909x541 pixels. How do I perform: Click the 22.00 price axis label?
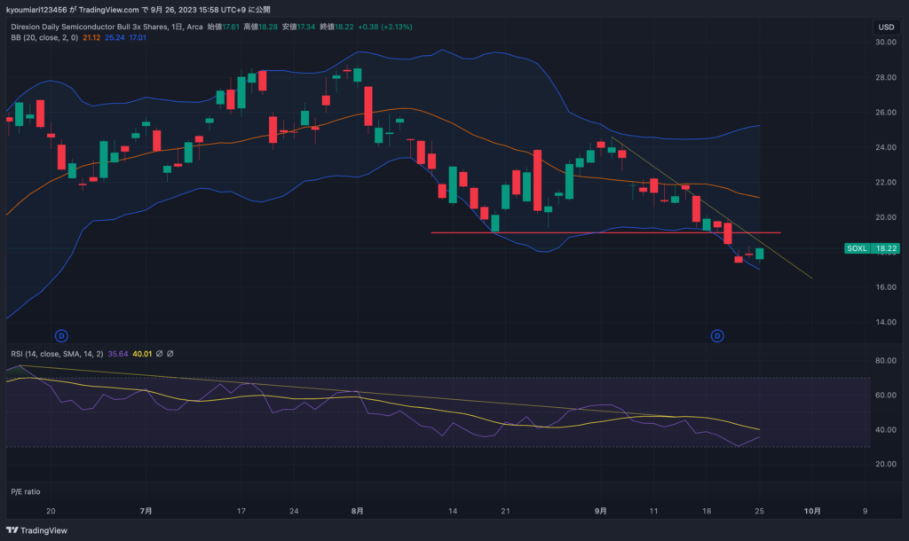tap(886, 183)
